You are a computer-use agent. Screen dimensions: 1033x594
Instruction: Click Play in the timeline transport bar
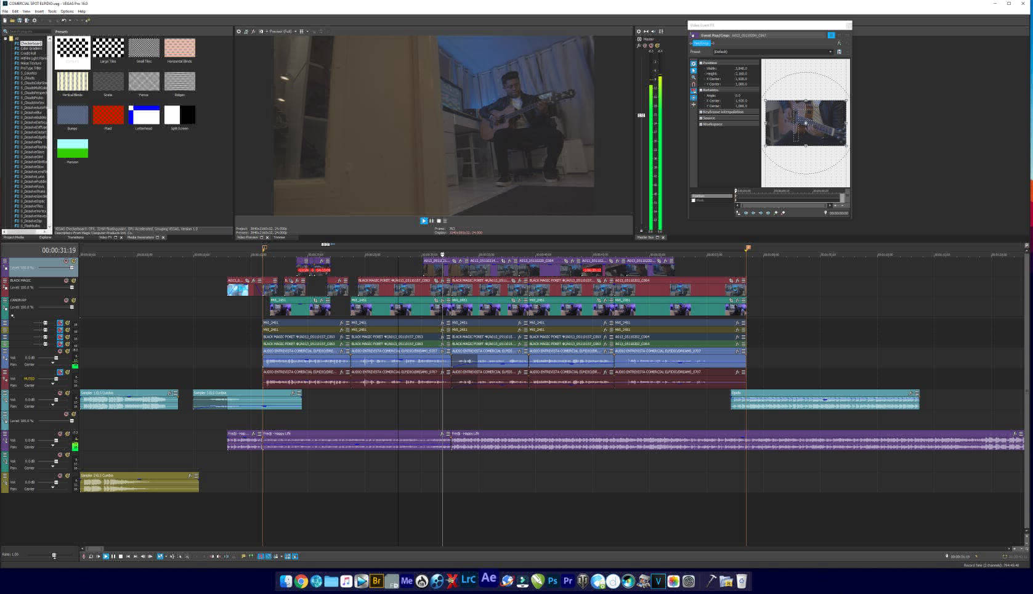click(106, 556)
